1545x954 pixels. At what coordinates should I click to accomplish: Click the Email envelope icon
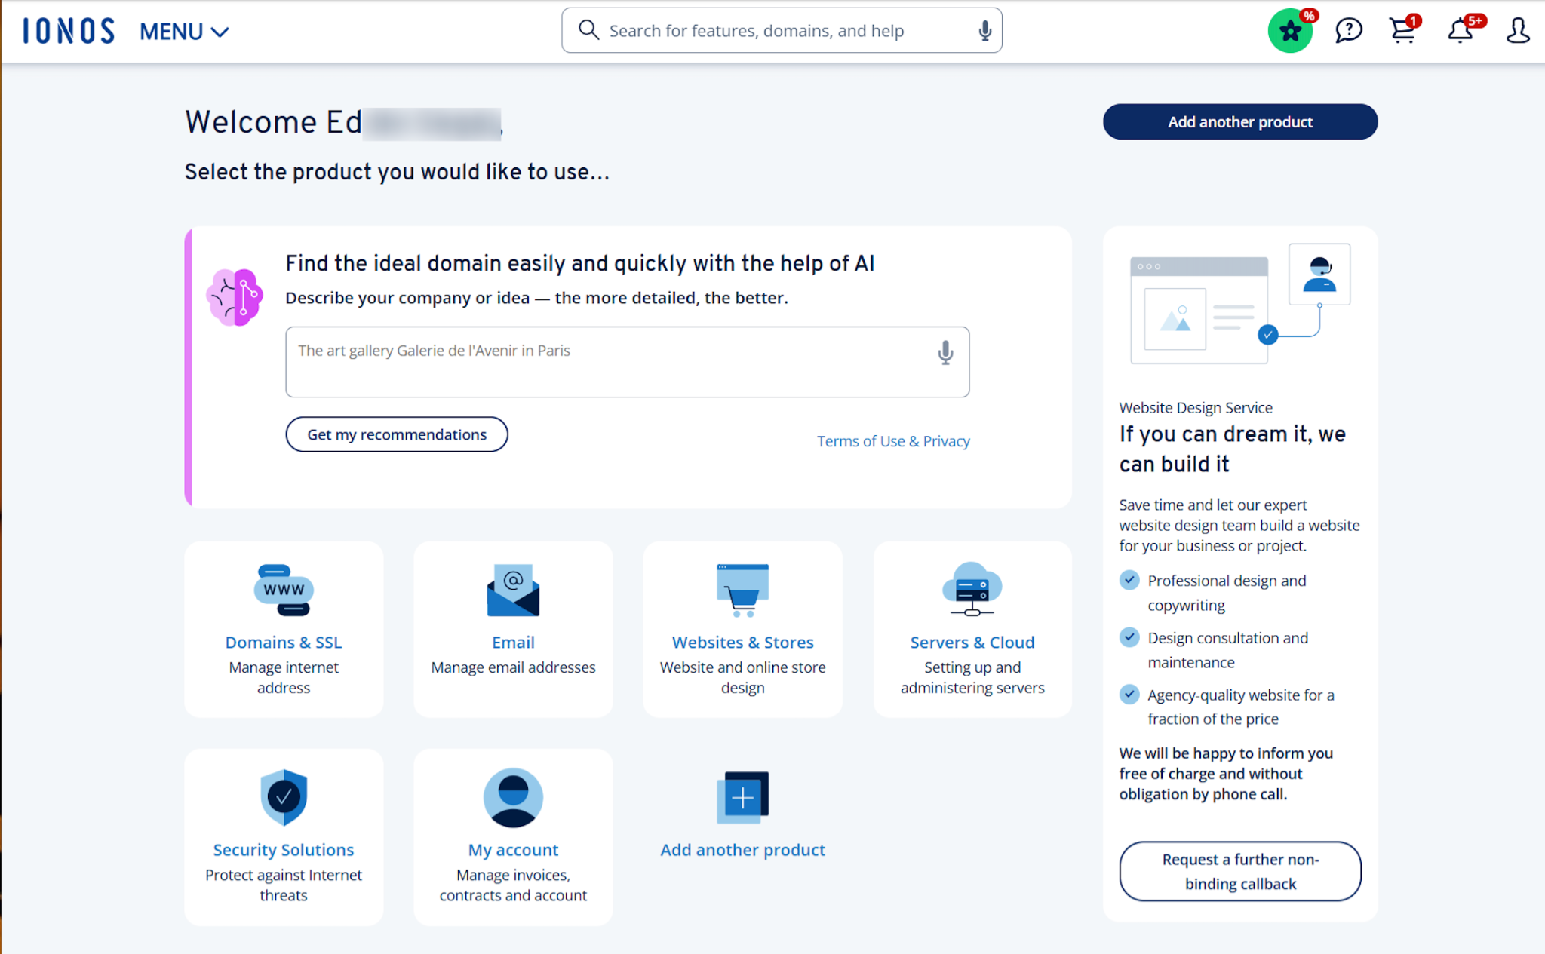pyautogui.click(x=513, y=590)
